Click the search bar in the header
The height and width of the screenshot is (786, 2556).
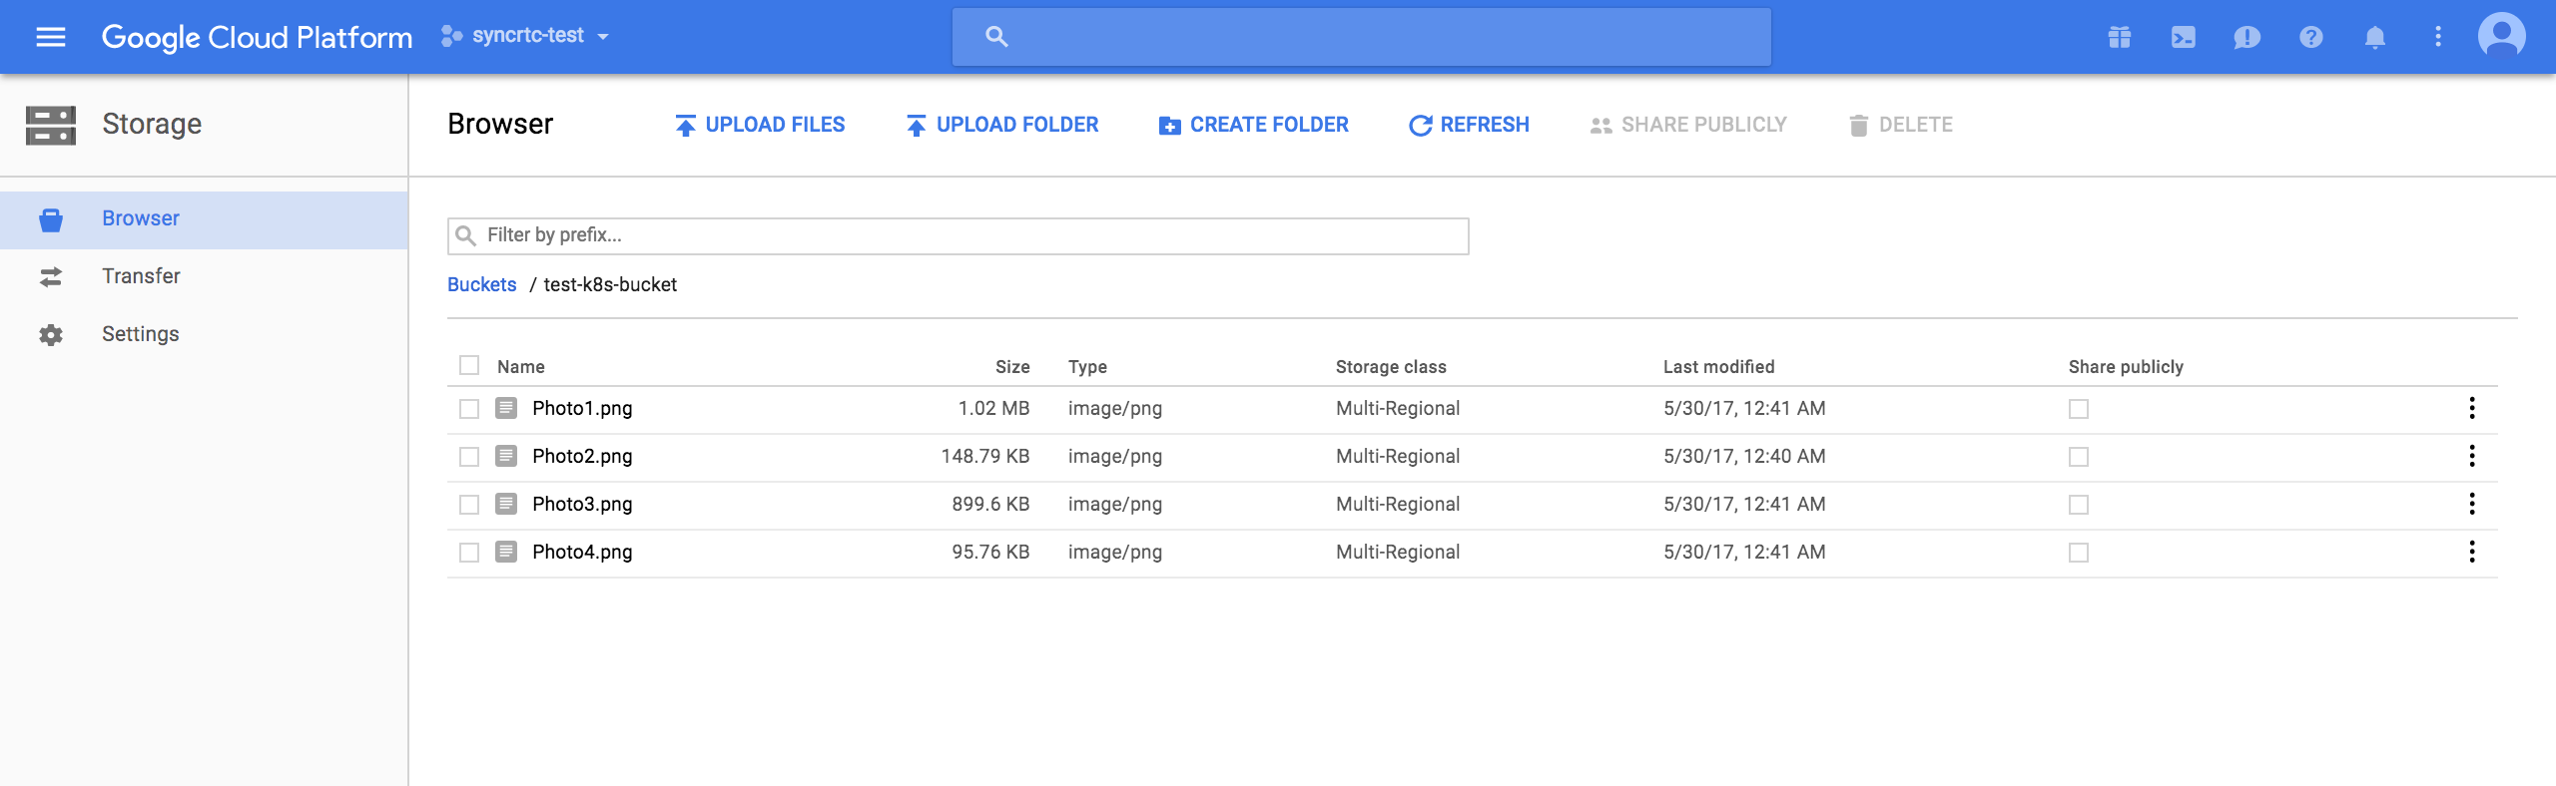tap(1361, 37)
